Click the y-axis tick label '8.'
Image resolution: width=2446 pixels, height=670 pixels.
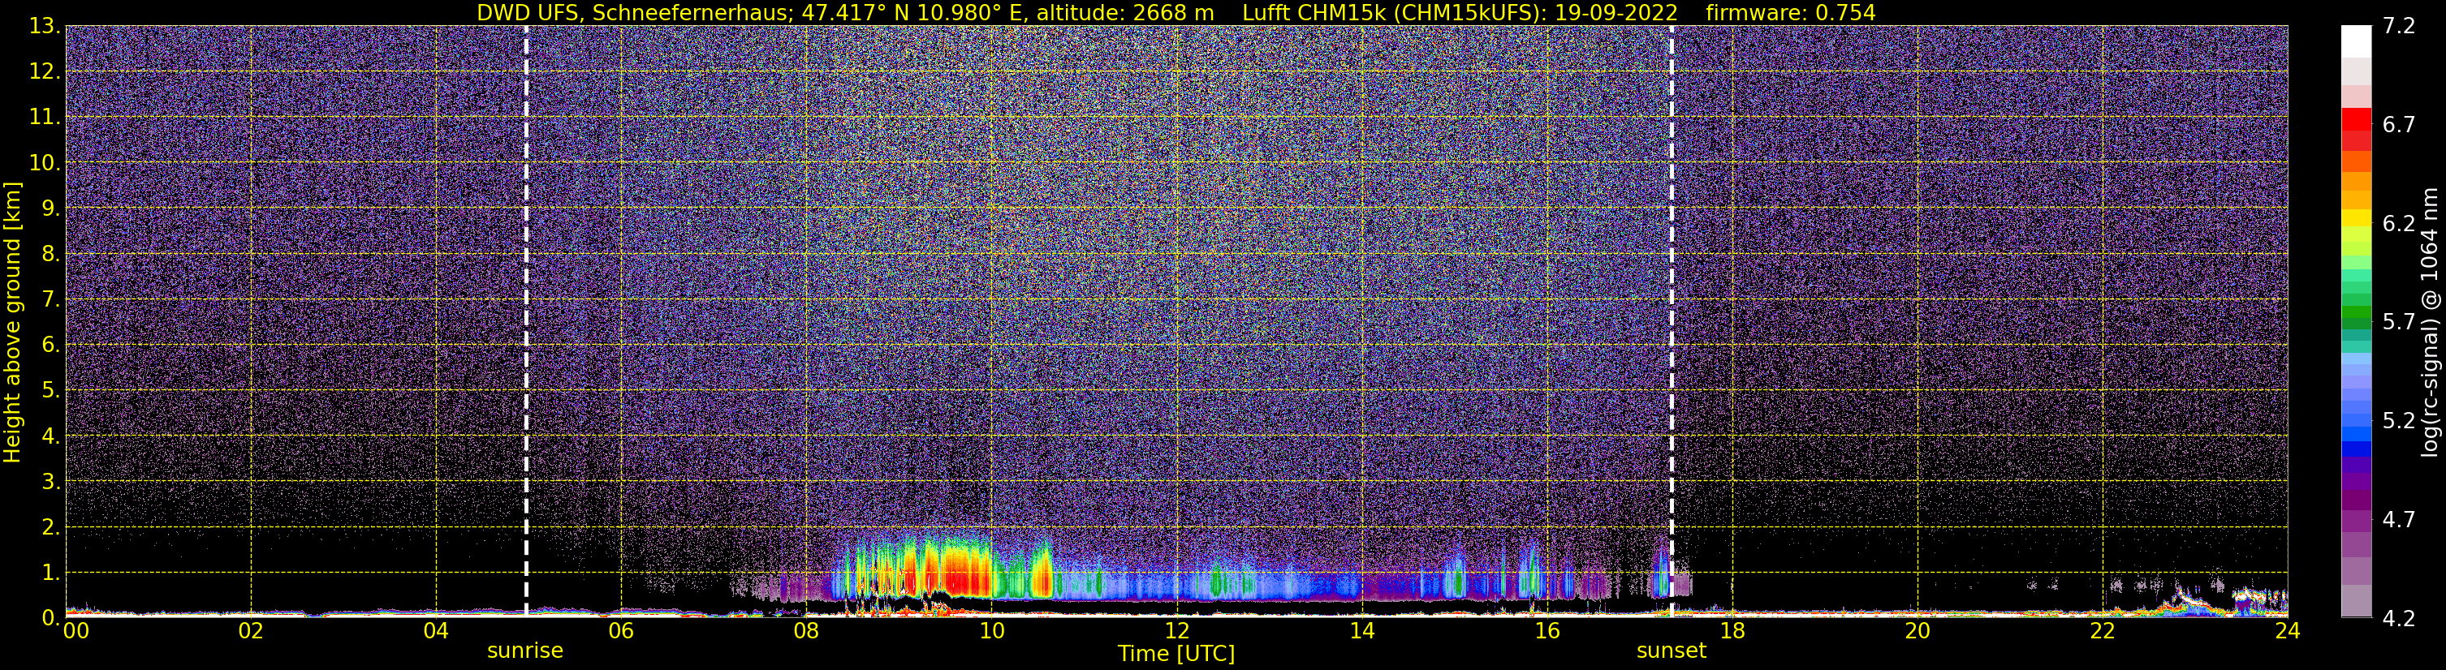point(51,255)
